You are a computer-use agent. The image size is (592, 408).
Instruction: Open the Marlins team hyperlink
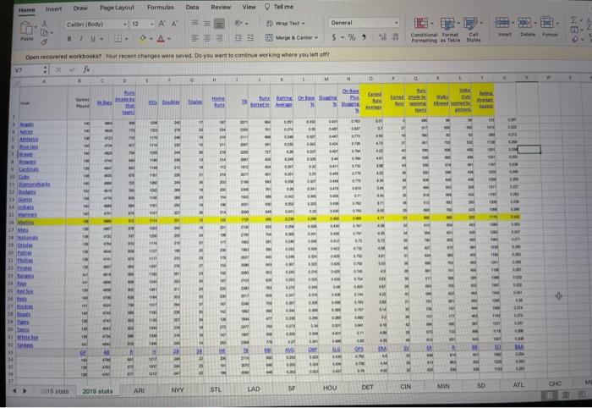pyautogui.click(x=26, y=222)
